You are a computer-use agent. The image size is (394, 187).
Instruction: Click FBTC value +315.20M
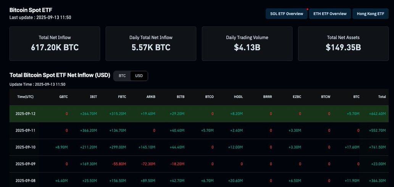coord(118,114)
